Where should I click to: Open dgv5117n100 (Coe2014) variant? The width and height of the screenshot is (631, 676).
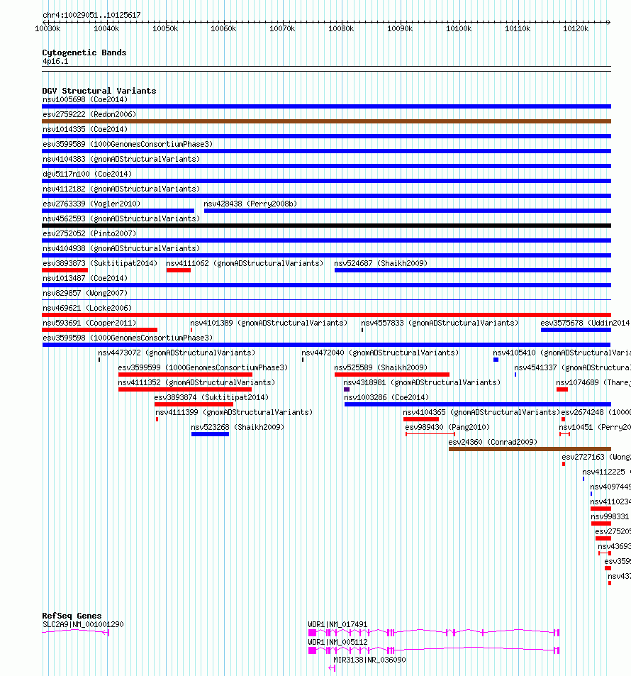87,174
